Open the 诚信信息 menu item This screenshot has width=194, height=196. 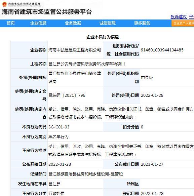108,23
